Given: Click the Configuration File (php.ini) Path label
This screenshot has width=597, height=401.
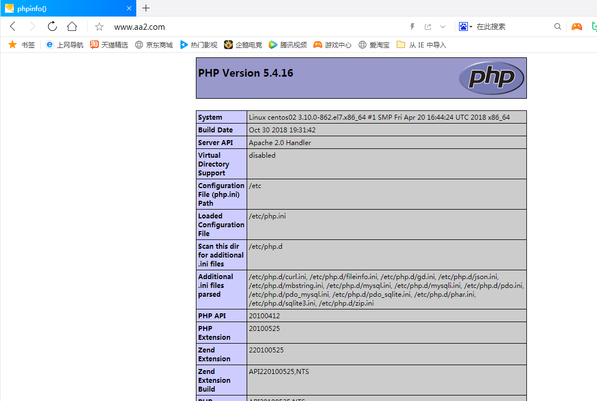Looking at the screenshot, I should click(221, 194).
